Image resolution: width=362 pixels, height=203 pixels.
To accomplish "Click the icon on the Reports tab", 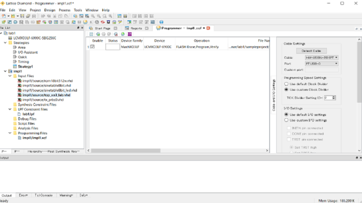I will pyautogui.click(x=127, y=28).
